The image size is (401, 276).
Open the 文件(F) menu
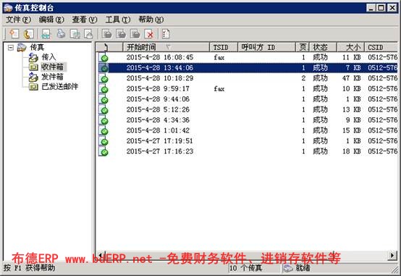[x=18, y=20]
